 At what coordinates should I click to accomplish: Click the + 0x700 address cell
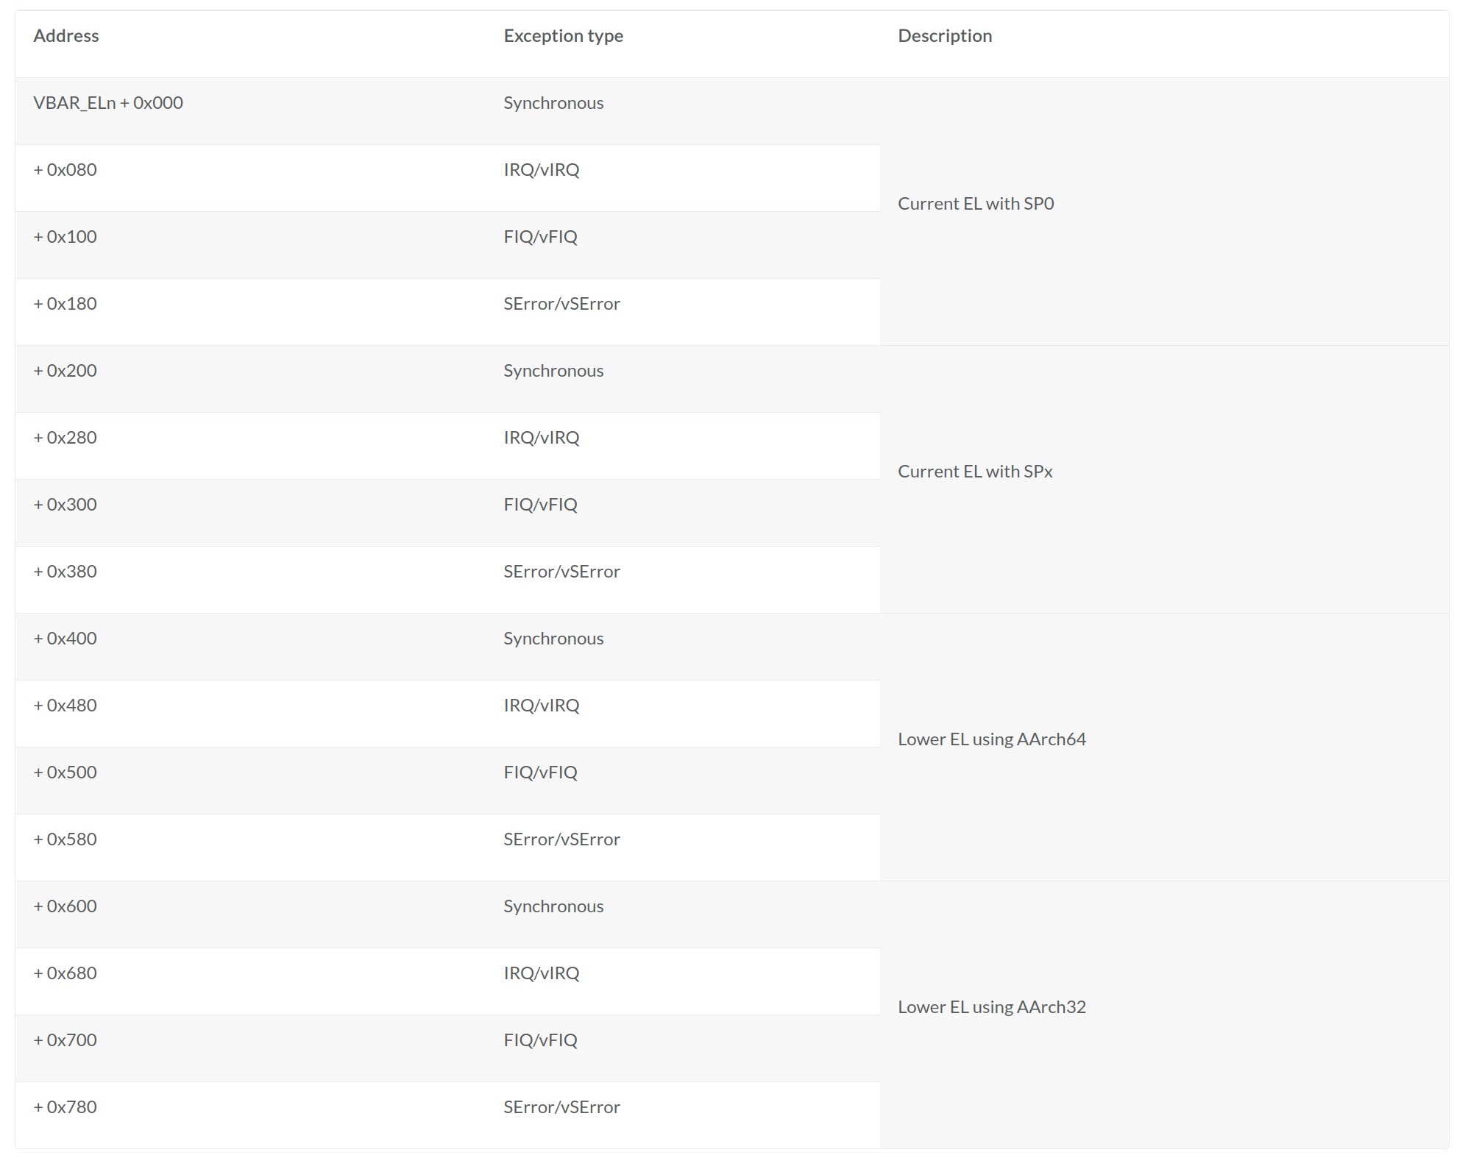(x=65, y=1040)
